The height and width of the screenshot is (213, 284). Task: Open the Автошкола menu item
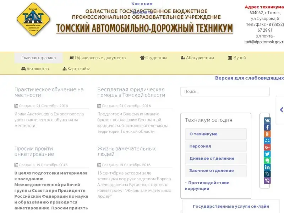click(35, 69)
